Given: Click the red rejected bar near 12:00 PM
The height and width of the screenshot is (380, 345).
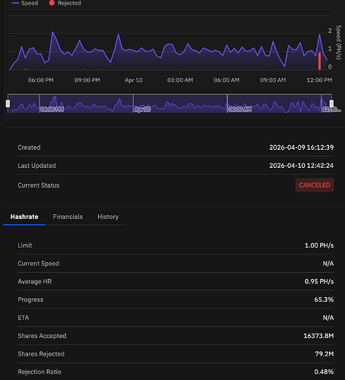Looking at the screenshot, I should 320,61.
